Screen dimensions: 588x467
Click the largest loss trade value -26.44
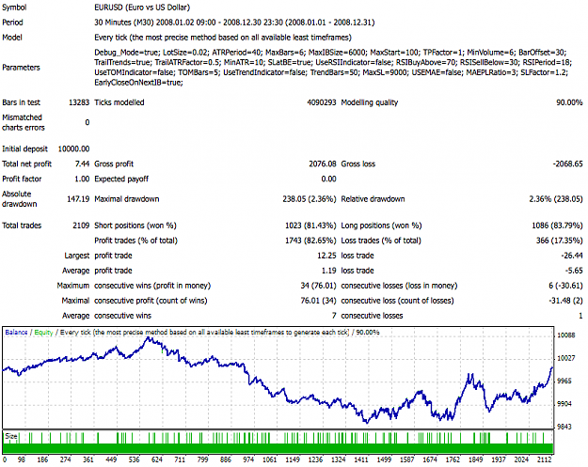(x=572, y=256)
